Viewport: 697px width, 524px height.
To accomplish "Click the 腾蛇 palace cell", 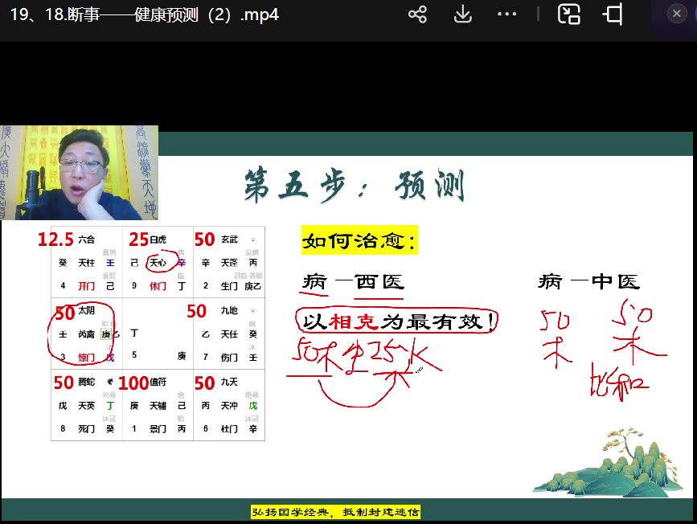I will [x=86, y=405].
